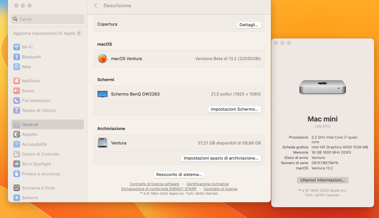This screenshot has width=379, height=218.
Task: Select the Generali gear icon
Action: (17, 124)
